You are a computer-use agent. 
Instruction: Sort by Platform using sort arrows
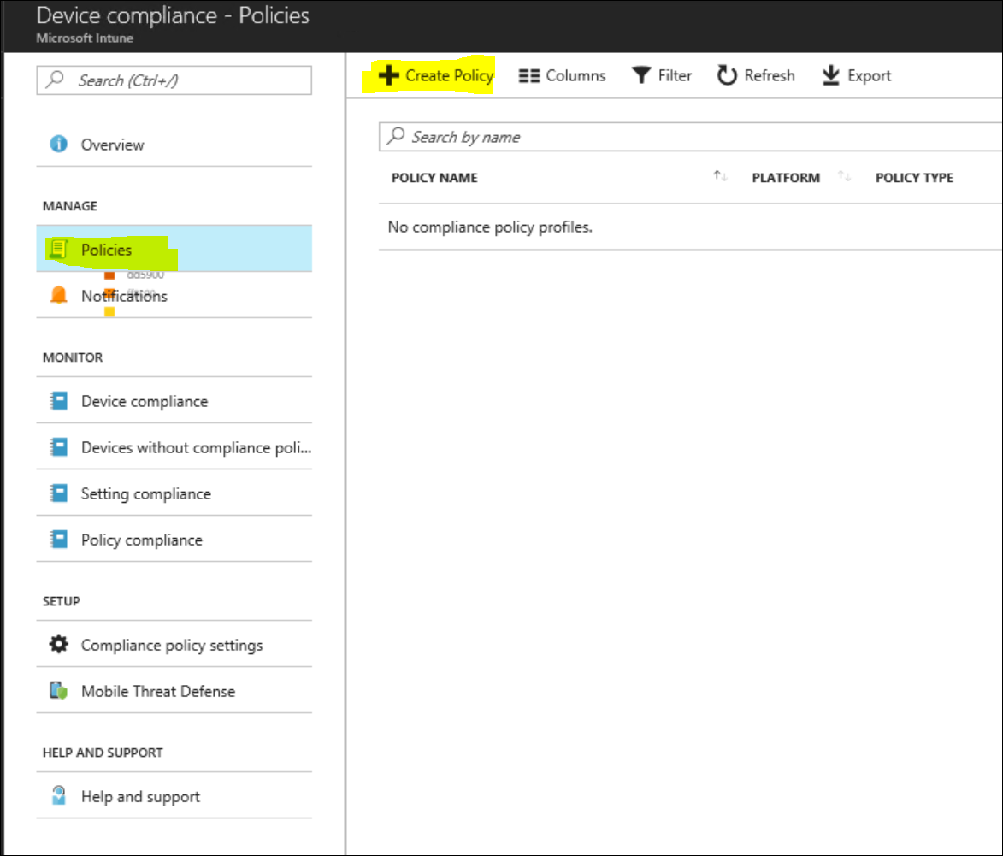pyautogui.click(x=844, y=176)
